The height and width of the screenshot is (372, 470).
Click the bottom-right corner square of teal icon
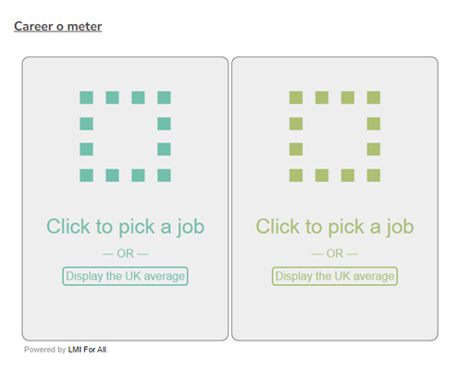click(164, 176)
